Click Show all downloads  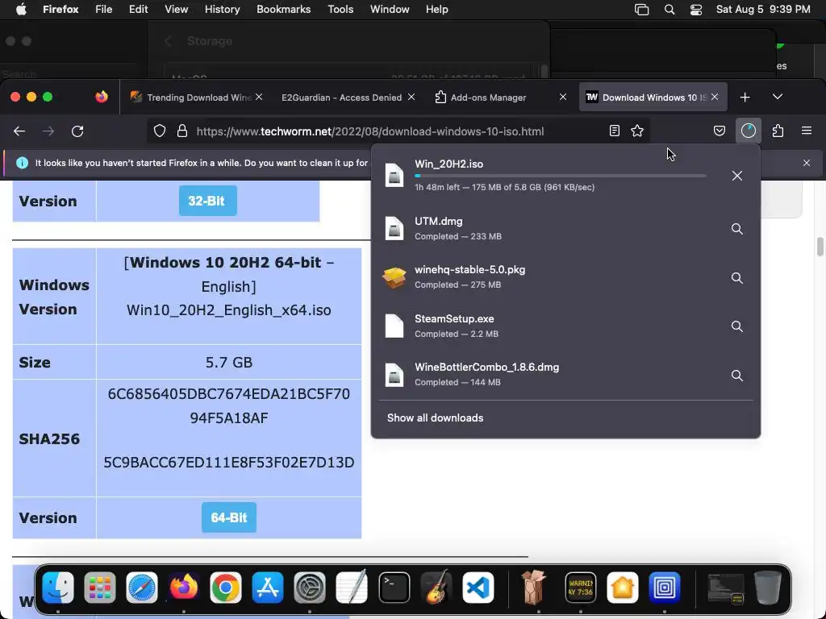tap(435, 418)
